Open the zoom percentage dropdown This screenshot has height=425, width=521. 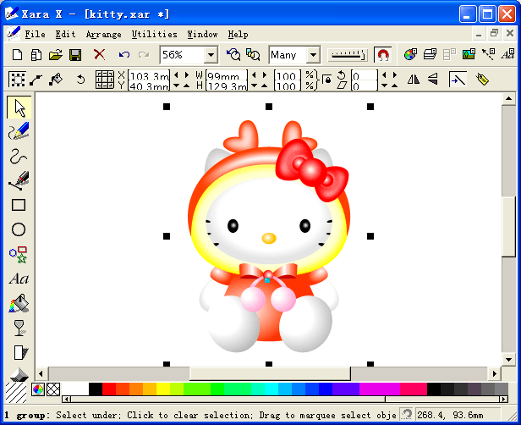coord(211,55)
